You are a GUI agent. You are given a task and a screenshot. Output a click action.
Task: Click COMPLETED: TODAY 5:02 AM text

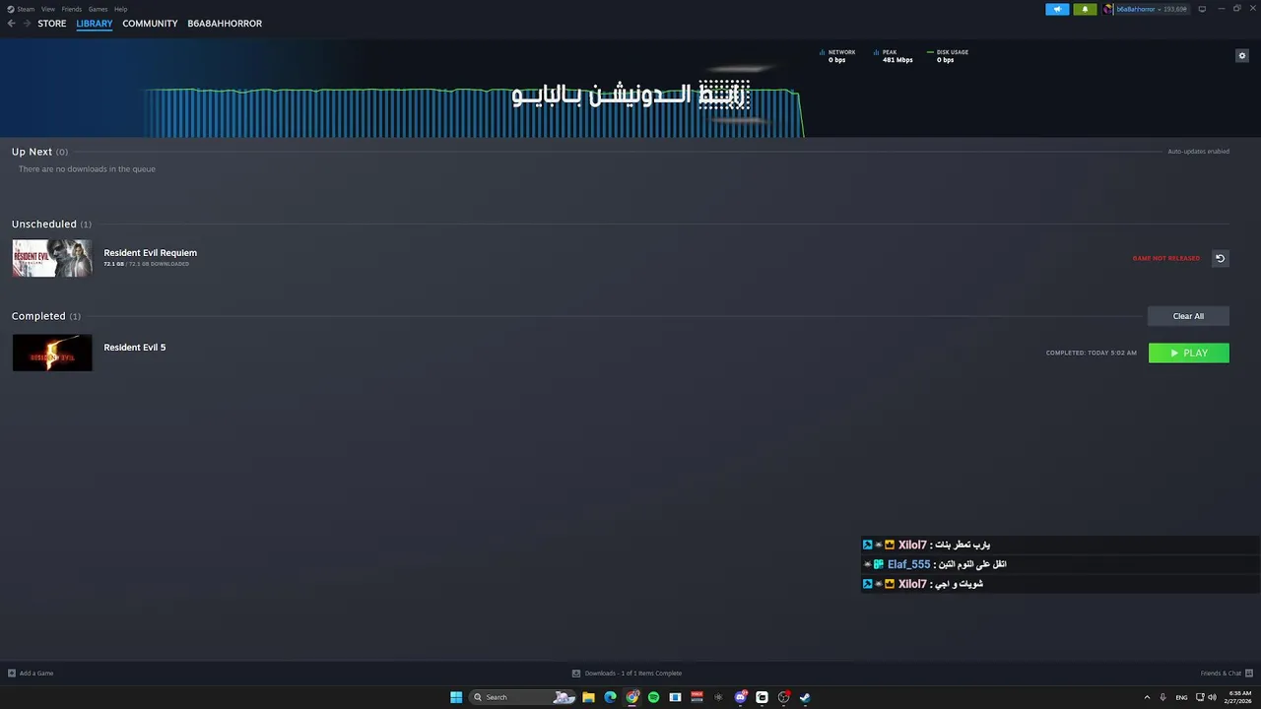pyautogui.click(x=1092, y=353)
